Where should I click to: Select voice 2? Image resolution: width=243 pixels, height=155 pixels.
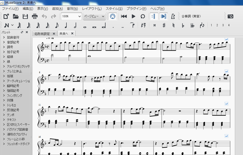click(217, 25)
